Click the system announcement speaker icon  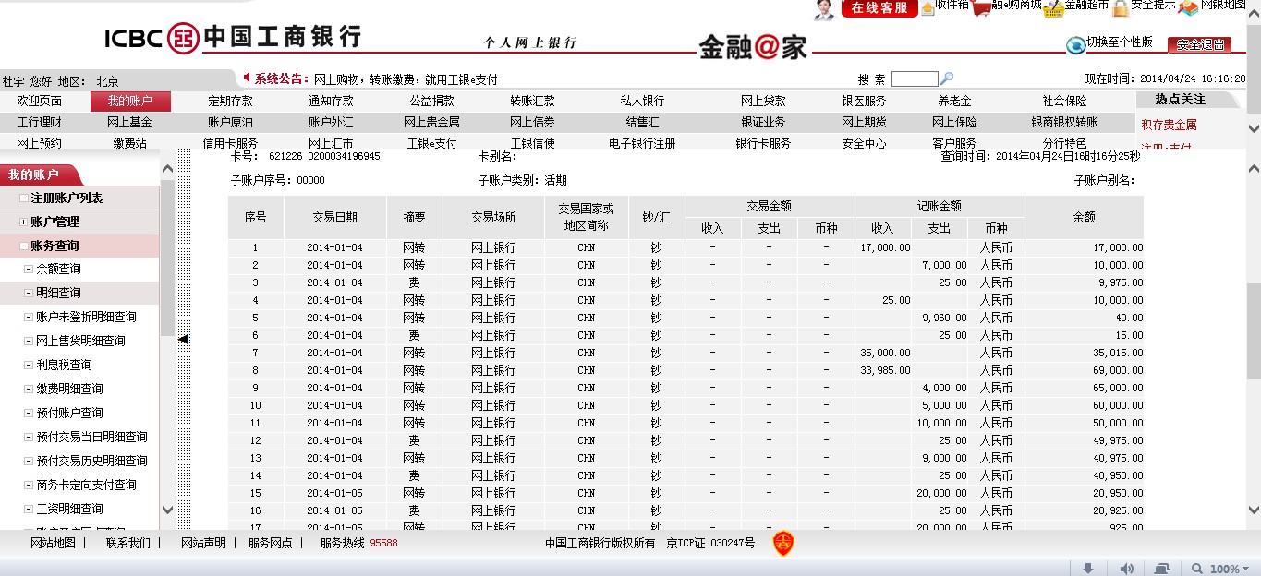(247, 78)
